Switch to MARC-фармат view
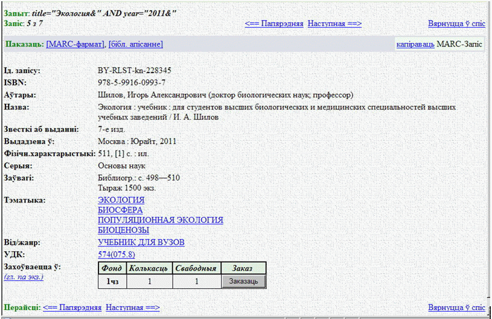Screen dimensions: 492x319 [75, 44]
